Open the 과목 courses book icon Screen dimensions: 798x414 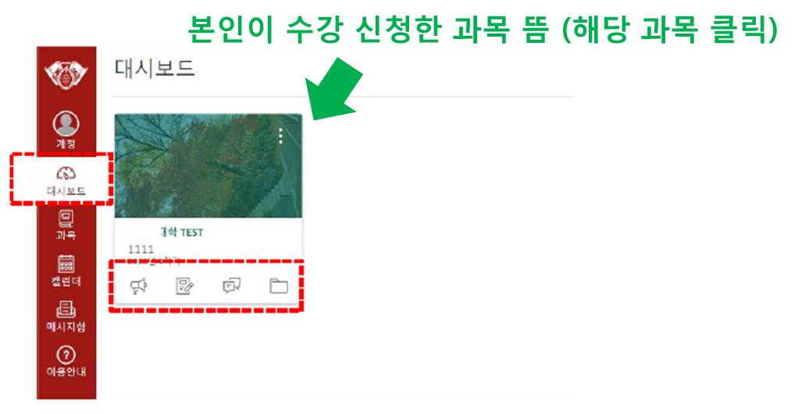(x=66, y=219)
